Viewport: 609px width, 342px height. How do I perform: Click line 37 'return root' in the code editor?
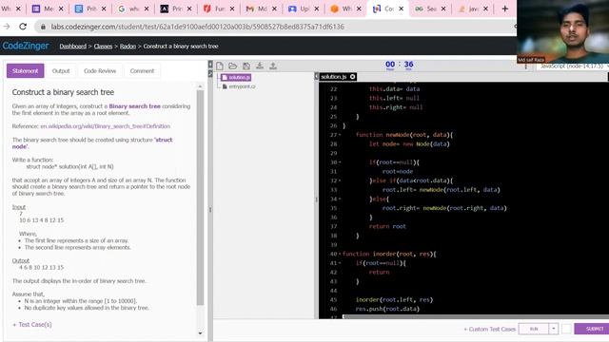pyautogui.click(x=387, y=226)
